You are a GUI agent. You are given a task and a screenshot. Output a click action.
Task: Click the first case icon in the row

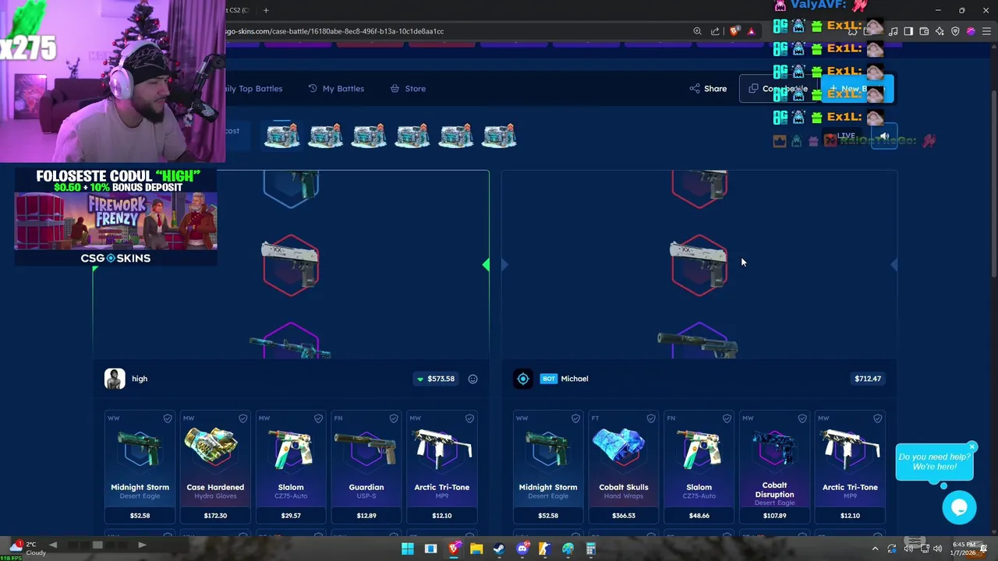[281, 136]
